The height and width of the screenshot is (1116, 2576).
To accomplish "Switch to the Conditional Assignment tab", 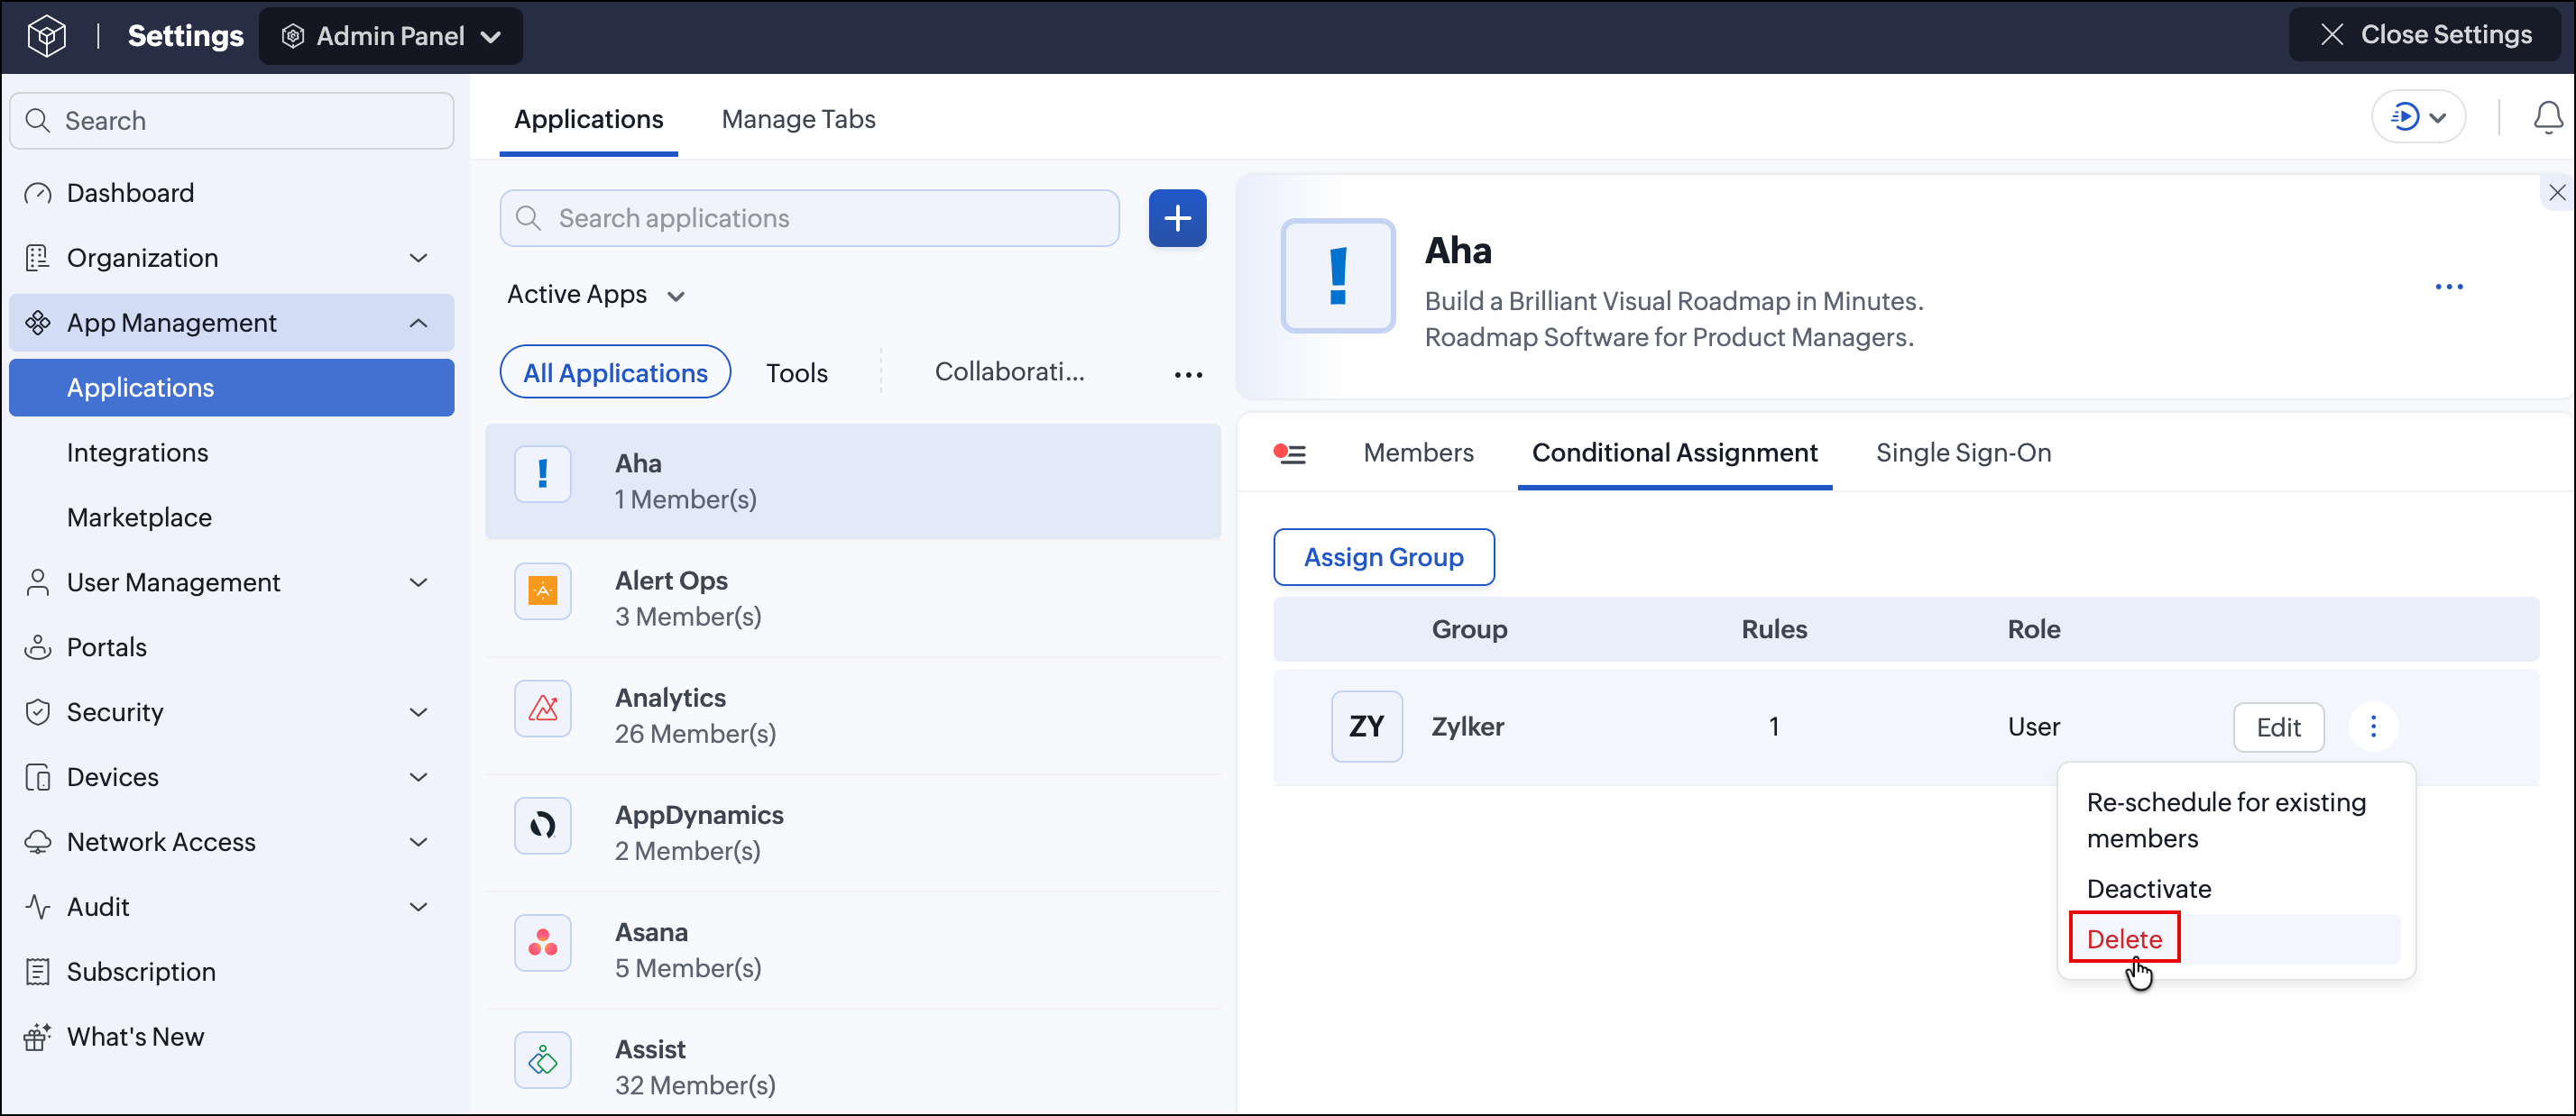I will pos(1674,453).
